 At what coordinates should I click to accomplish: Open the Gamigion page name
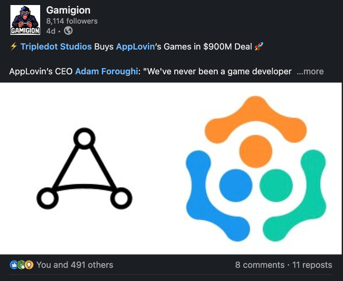pyautogui.click(x=68, y=10)
